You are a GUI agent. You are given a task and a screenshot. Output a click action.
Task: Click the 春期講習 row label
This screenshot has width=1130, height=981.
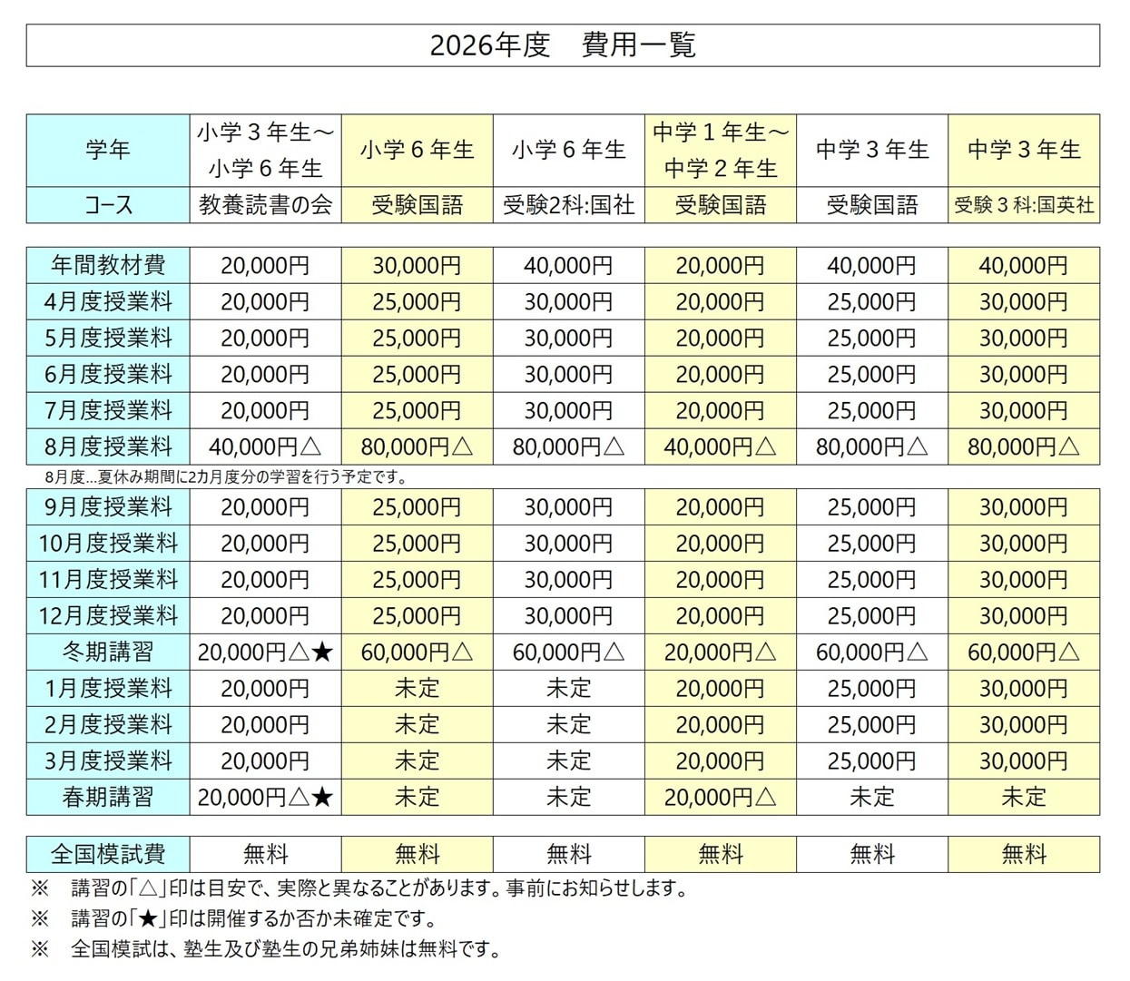[108, 798]
